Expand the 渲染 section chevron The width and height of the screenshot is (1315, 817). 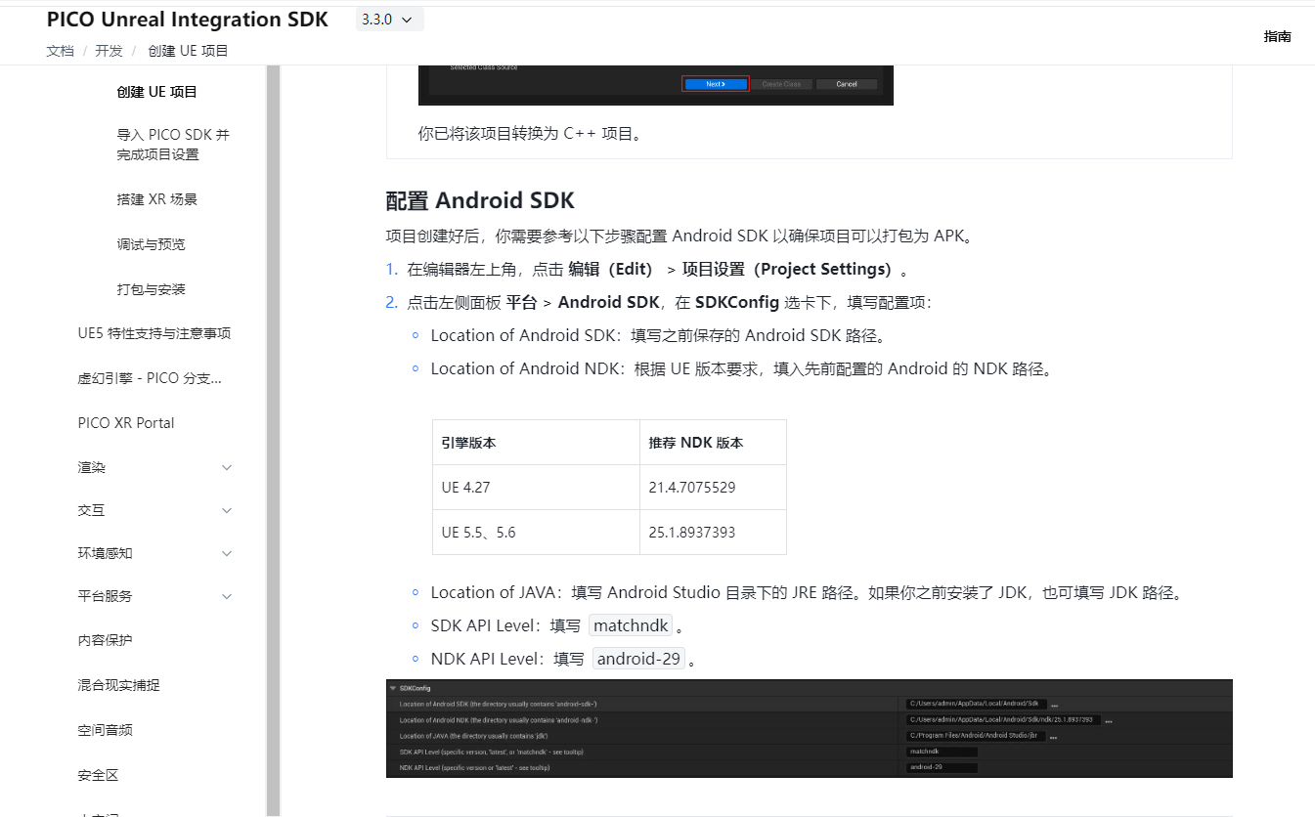point(227,468)
